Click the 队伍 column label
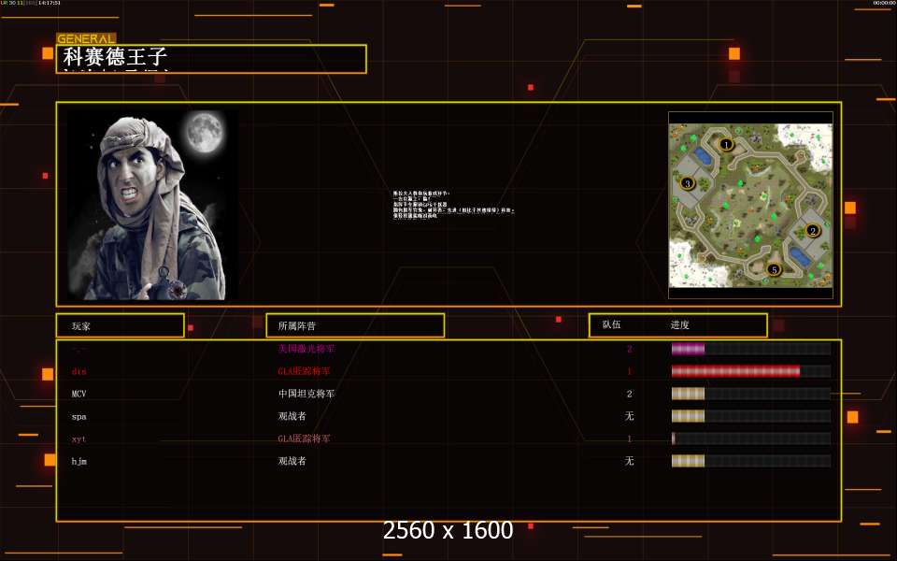The width and height of the screenshot is (897, 561). 611,324
